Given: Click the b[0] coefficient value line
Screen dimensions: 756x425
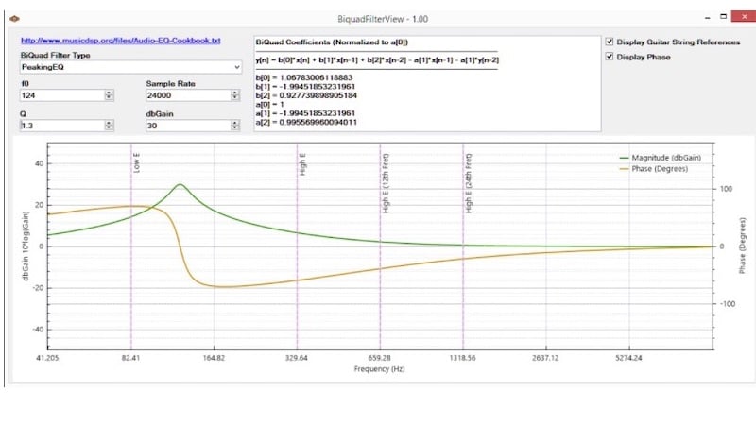Looking at the screenshot, I should pos(304,77).
